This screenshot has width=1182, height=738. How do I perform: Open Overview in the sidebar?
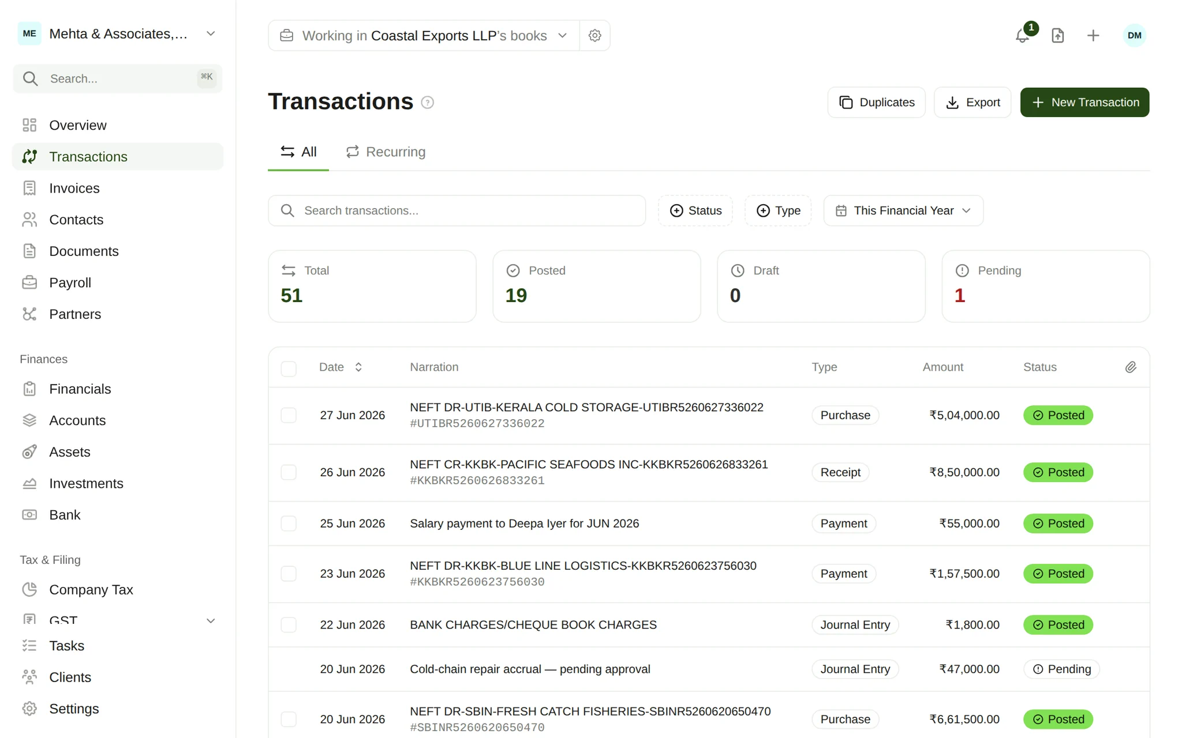[118, 125]
